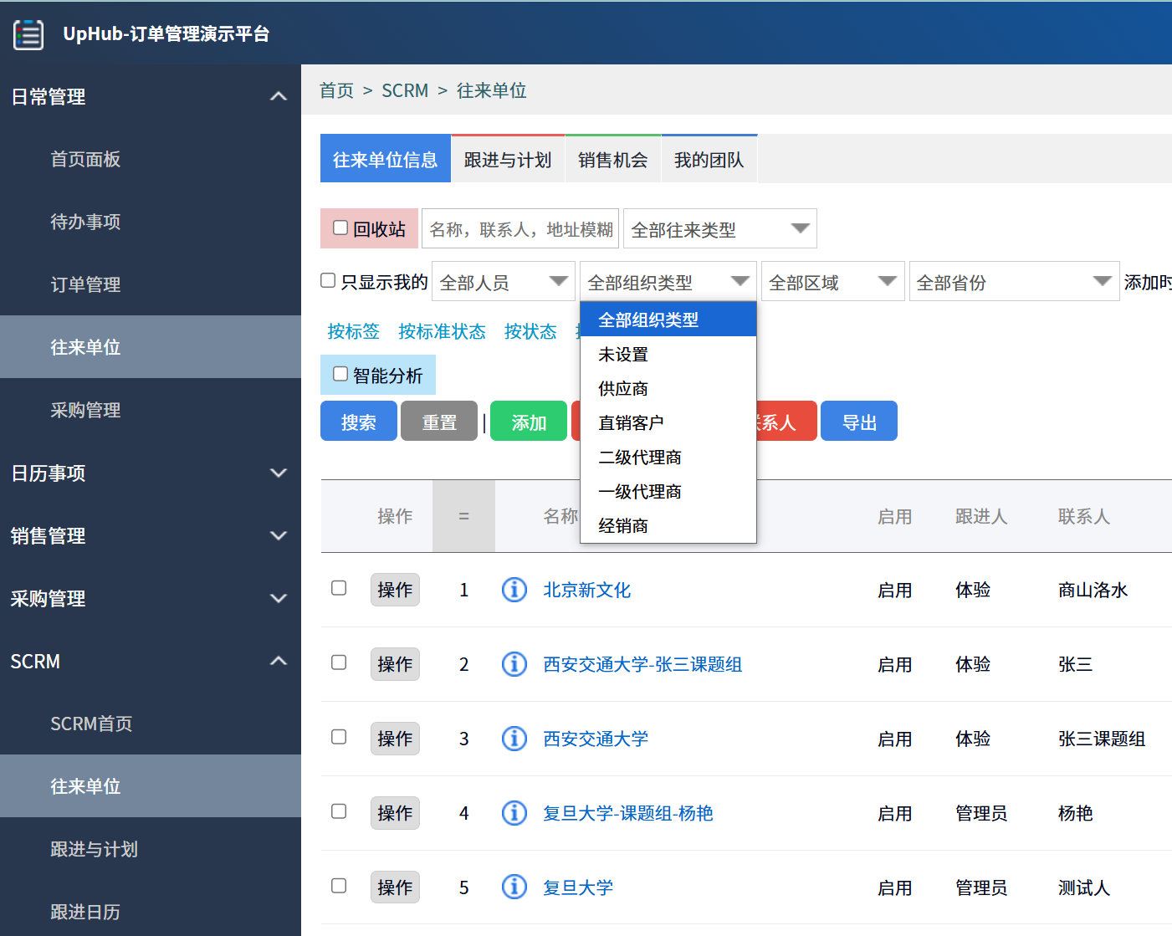Click the UpHub logo icon
The height and width of the screenshot is (936, 1172).
28,34
